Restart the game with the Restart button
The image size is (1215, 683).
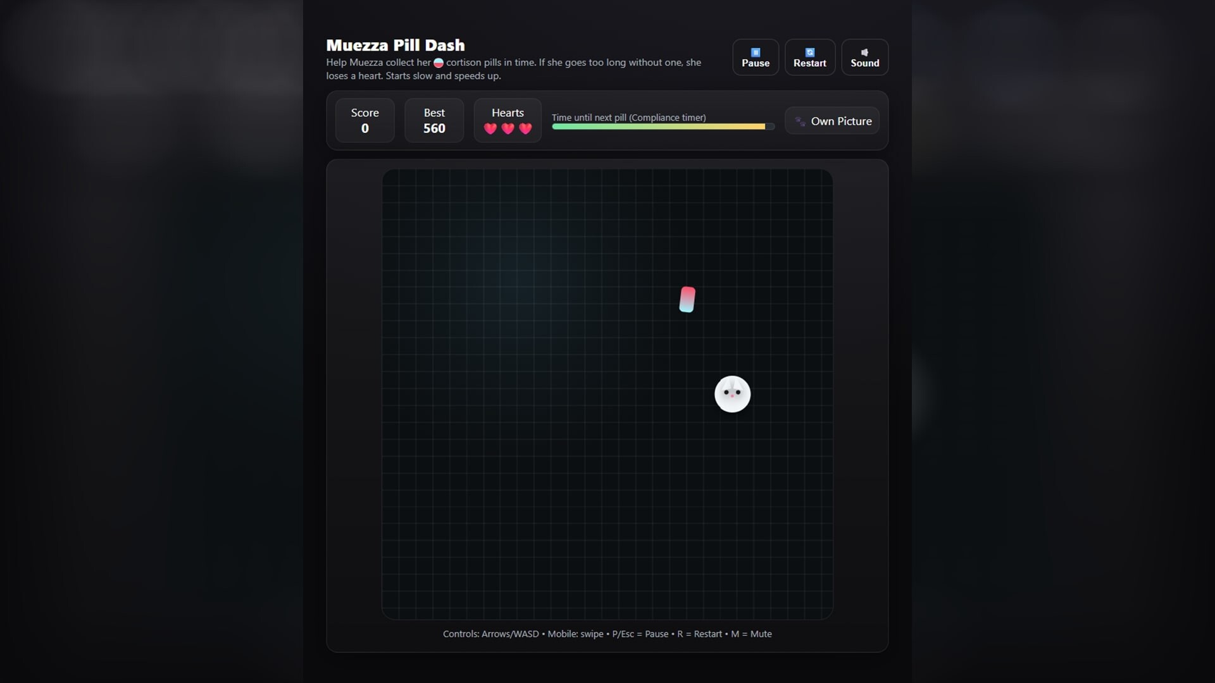[x=810, y=58]
